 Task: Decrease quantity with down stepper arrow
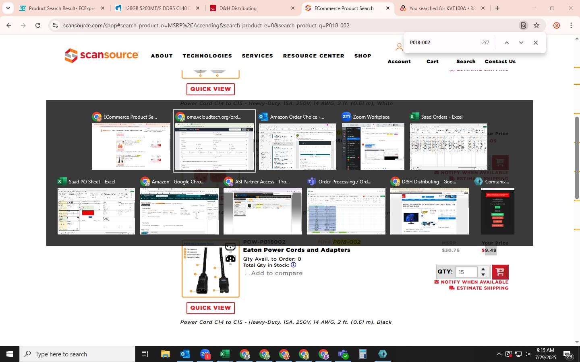(483, 275)
